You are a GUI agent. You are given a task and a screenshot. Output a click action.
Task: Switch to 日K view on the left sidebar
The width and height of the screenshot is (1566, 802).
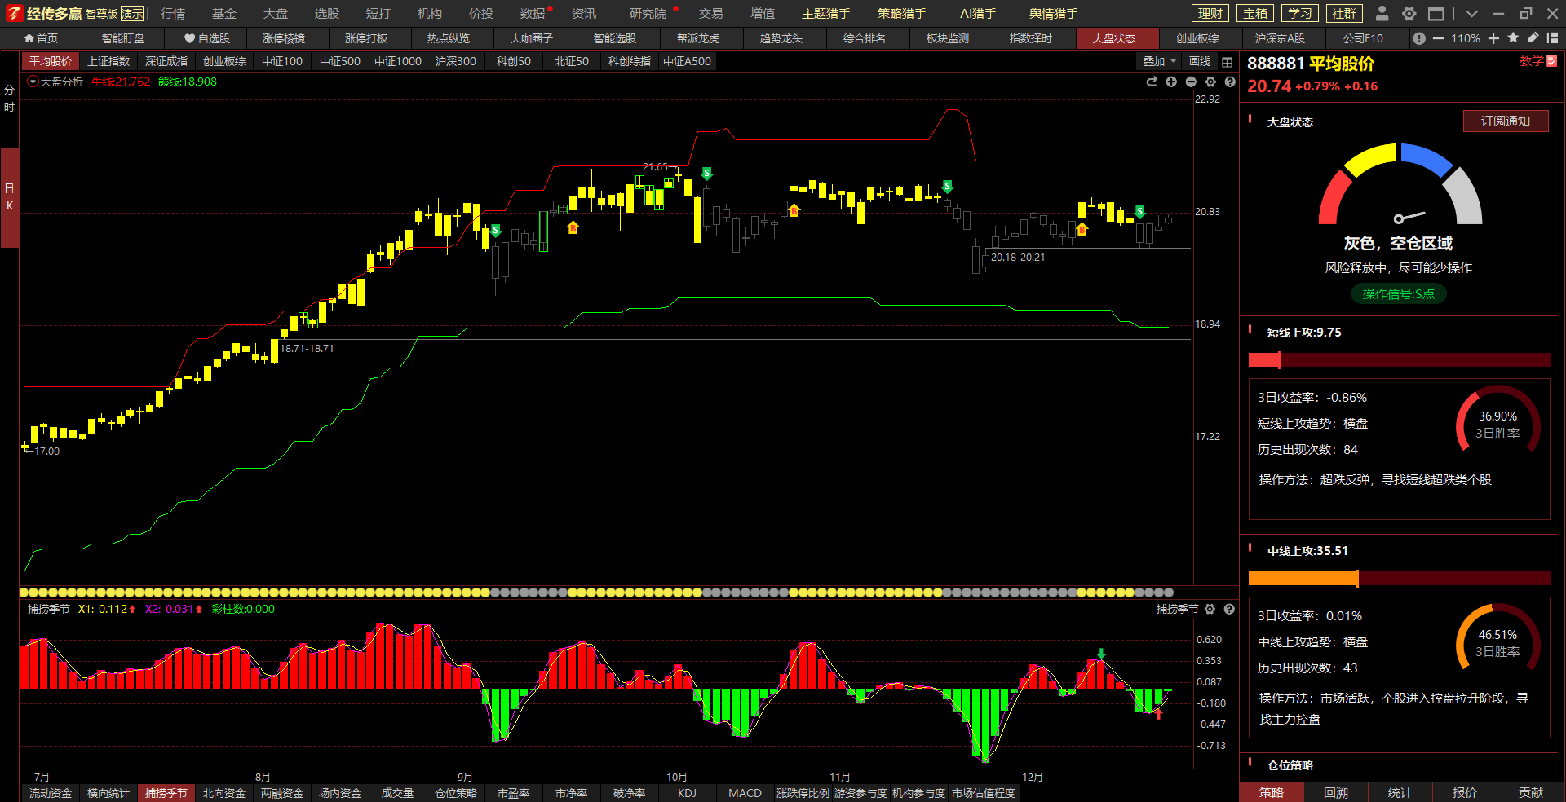point(10,197)
